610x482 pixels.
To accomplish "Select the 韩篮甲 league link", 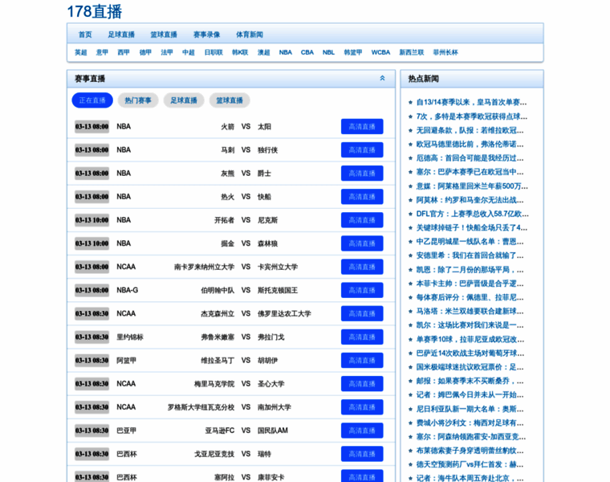I will (353, 52).
